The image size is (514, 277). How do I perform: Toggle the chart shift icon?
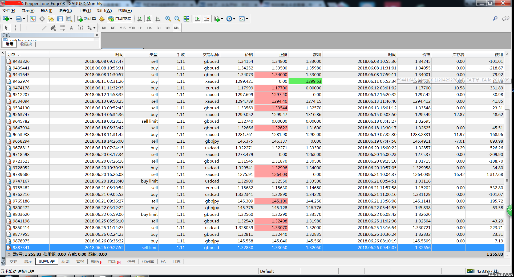click(x=206, y=19)
